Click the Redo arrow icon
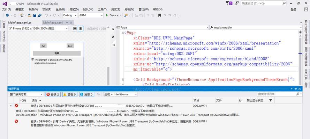Screen dimensions: 310x139 (54, 15)
